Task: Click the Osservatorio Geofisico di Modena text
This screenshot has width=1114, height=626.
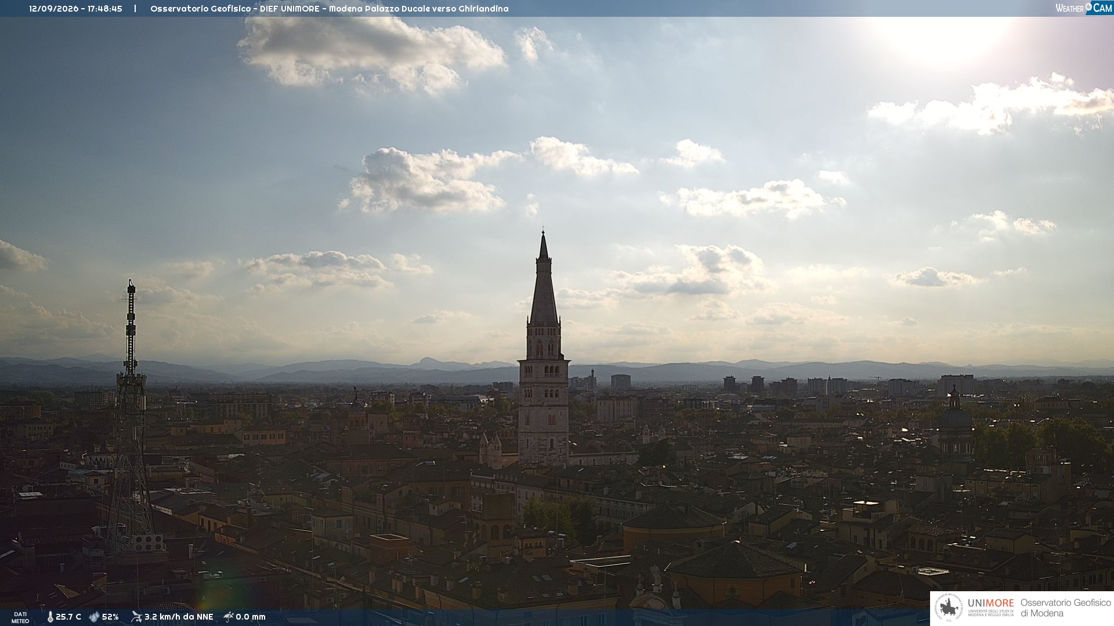Action: click(x=1065, y=608)
